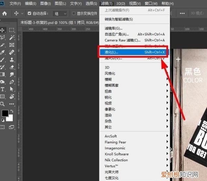Select the Eyedropper tool
The width and height of the screenshot is (207, 181).
click(x=2, y=52)
